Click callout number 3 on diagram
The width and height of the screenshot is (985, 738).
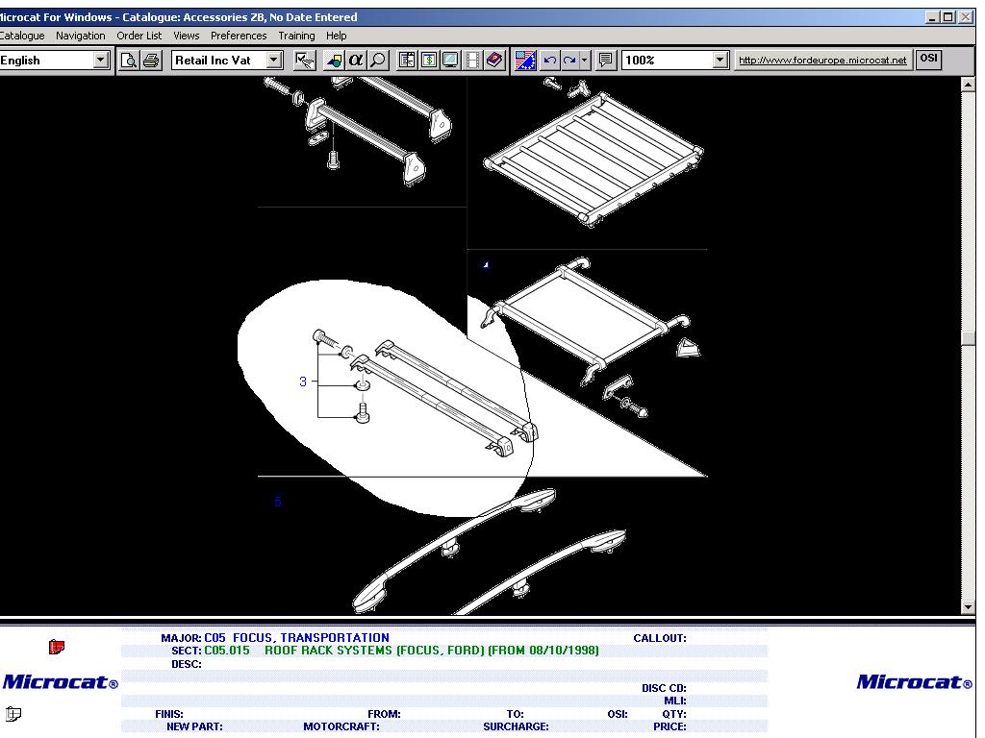pos(303,381)
